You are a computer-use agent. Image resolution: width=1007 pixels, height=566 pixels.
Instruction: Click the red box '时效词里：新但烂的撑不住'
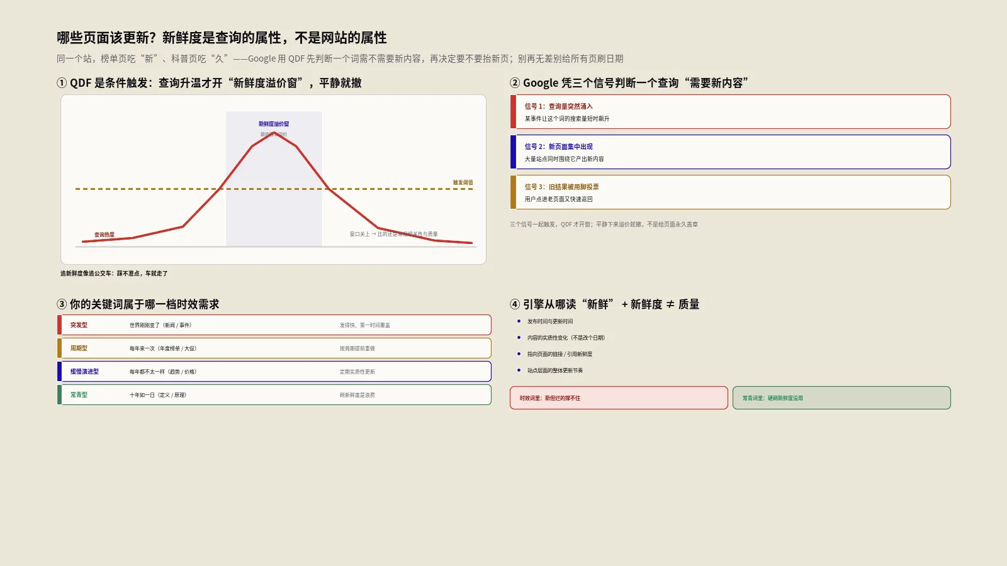619,398
